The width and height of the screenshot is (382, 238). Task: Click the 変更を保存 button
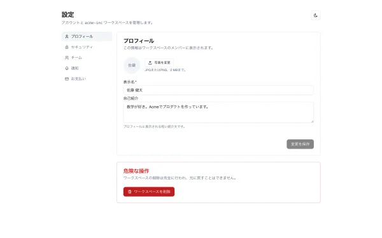pos(300,144)
